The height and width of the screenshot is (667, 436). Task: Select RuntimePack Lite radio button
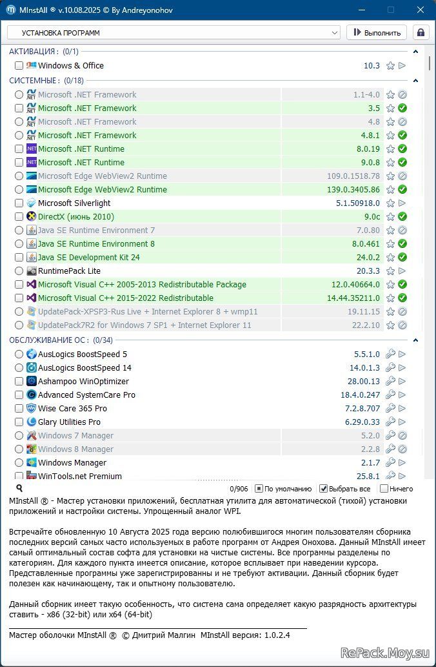[x=19, y=271]
